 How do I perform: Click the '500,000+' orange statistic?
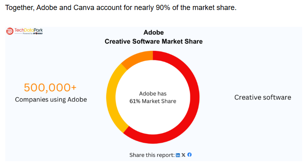tap(51, 87)
